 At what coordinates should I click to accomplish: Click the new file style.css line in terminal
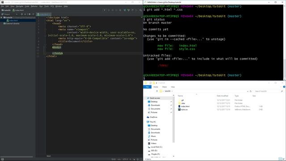click(176, 49)
